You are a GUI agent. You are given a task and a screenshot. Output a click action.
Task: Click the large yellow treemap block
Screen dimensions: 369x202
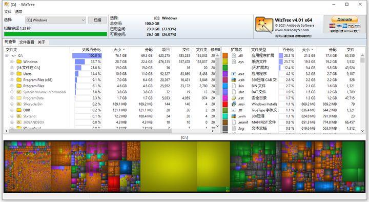click(169, 166)
